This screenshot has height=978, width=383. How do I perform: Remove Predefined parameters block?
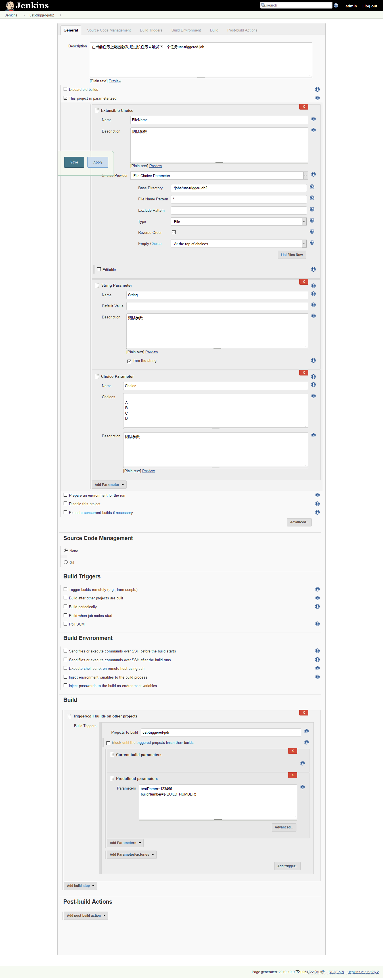292,775
